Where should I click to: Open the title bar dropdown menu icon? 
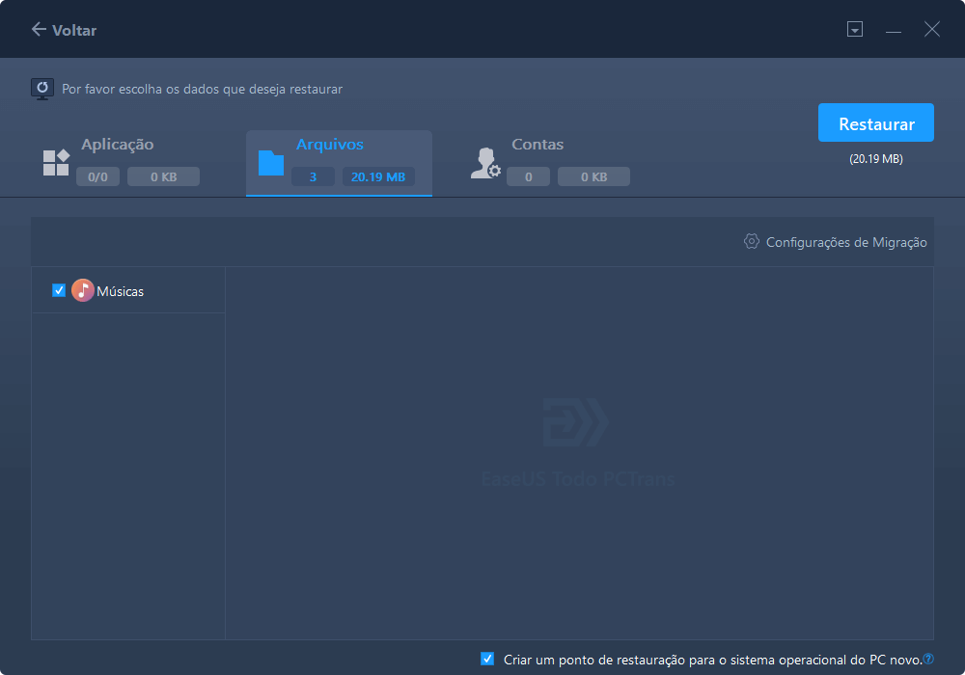pos(854,29)
